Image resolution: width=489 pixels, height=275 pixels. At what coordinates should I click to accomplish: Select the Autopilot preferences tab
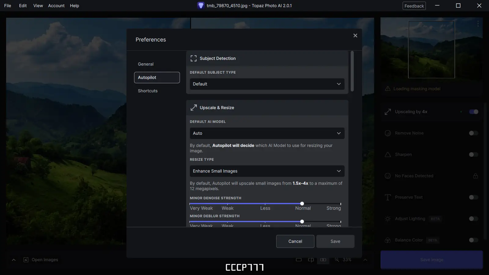click(x=157, y=78)
